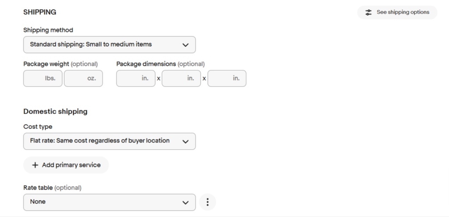
Task: Expand the Flat rate cost type dropdown
Action: tap(109, 141)
